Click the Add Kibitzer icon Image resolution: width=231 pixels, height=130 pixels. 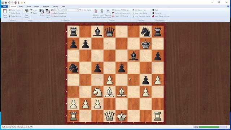pos(102,12)
